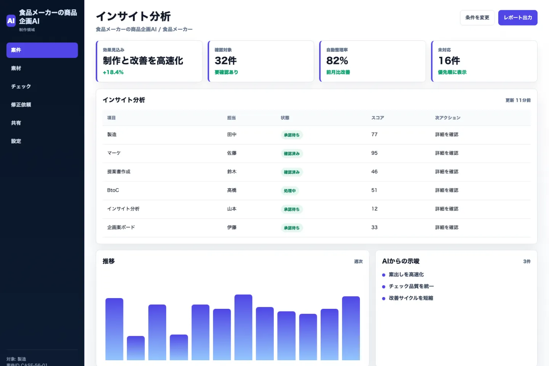Viewport: 549px width, 366px height.
Task: Click the 承認待ち badge in the 製造 row
Action: pyautogui.click(x=292, y=135)
